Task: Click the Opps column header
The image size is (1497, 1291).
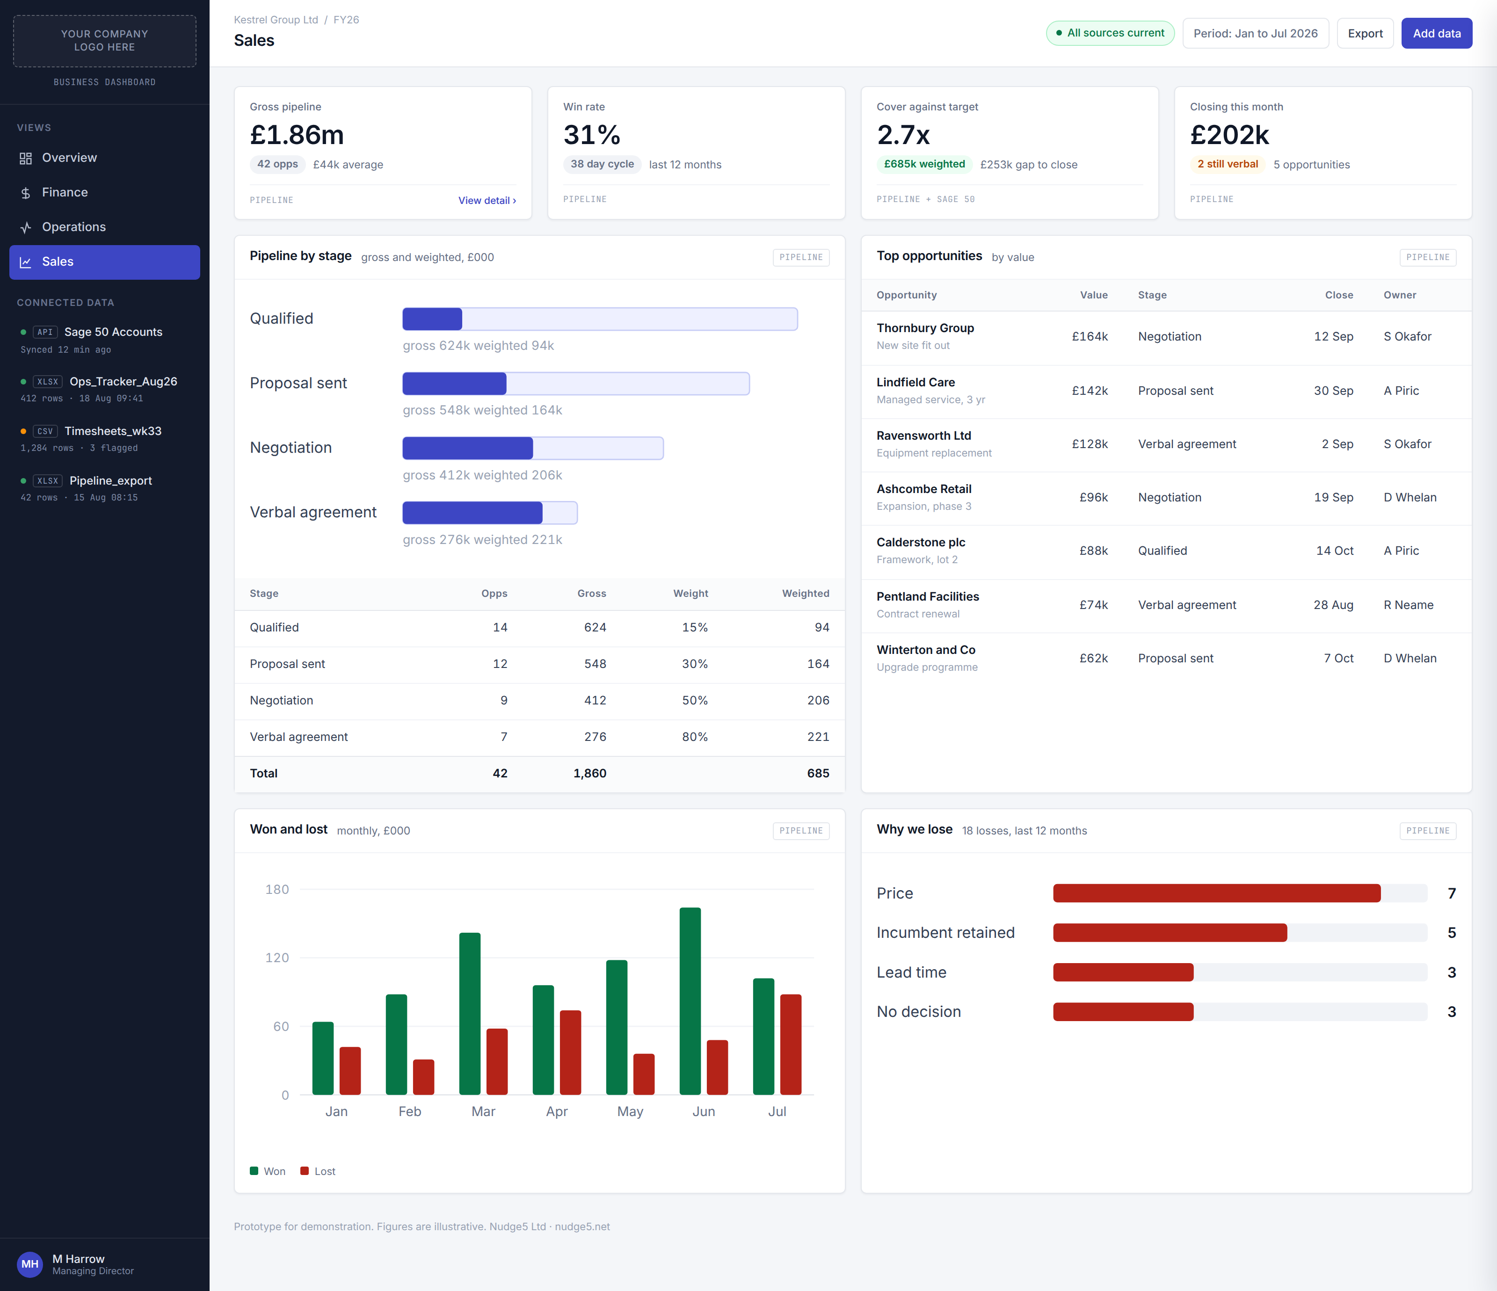Action: point(494,594)
